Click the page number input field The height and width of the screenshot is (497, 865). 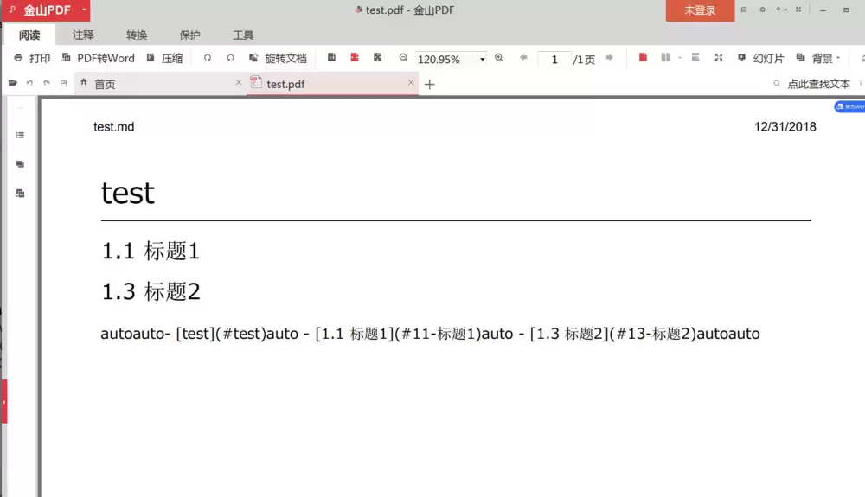554,59
